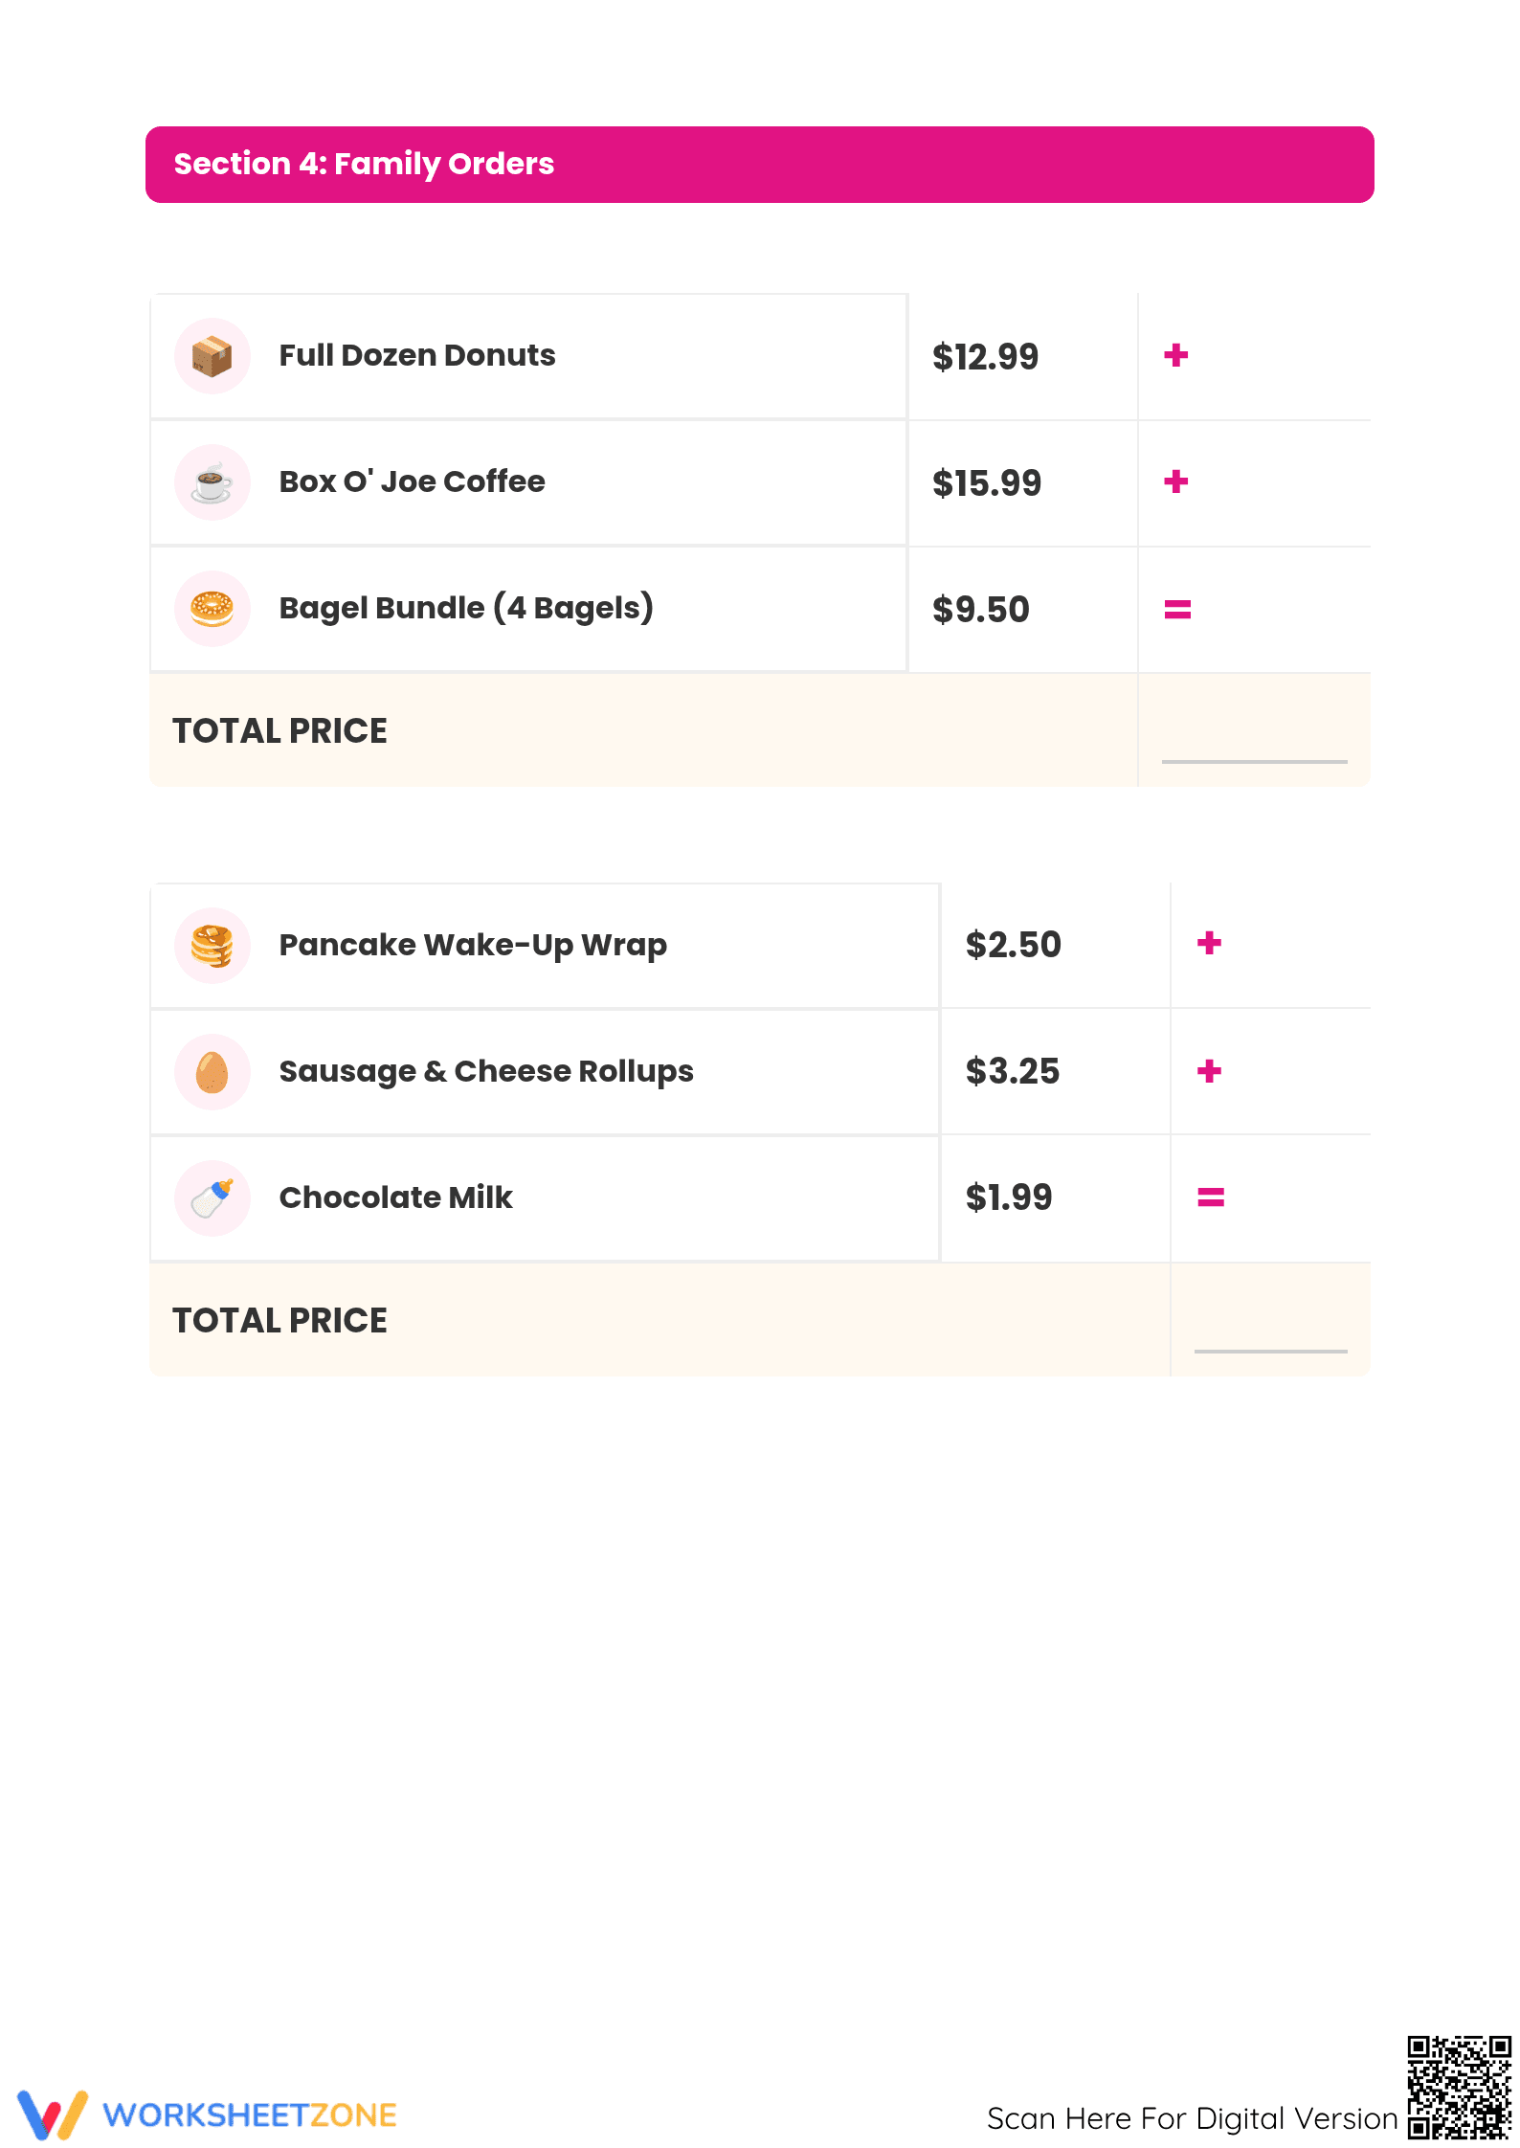Click the Sausage & Cheese Rollups egg icon

[x=212, y=1072]
